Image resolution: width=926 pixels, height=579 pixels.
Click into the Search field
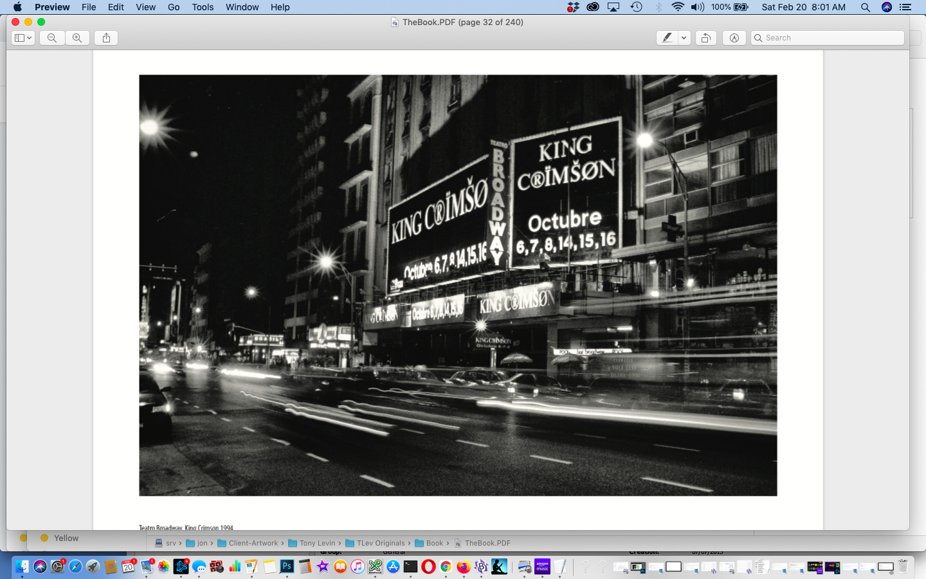click(x=828, y=38)
